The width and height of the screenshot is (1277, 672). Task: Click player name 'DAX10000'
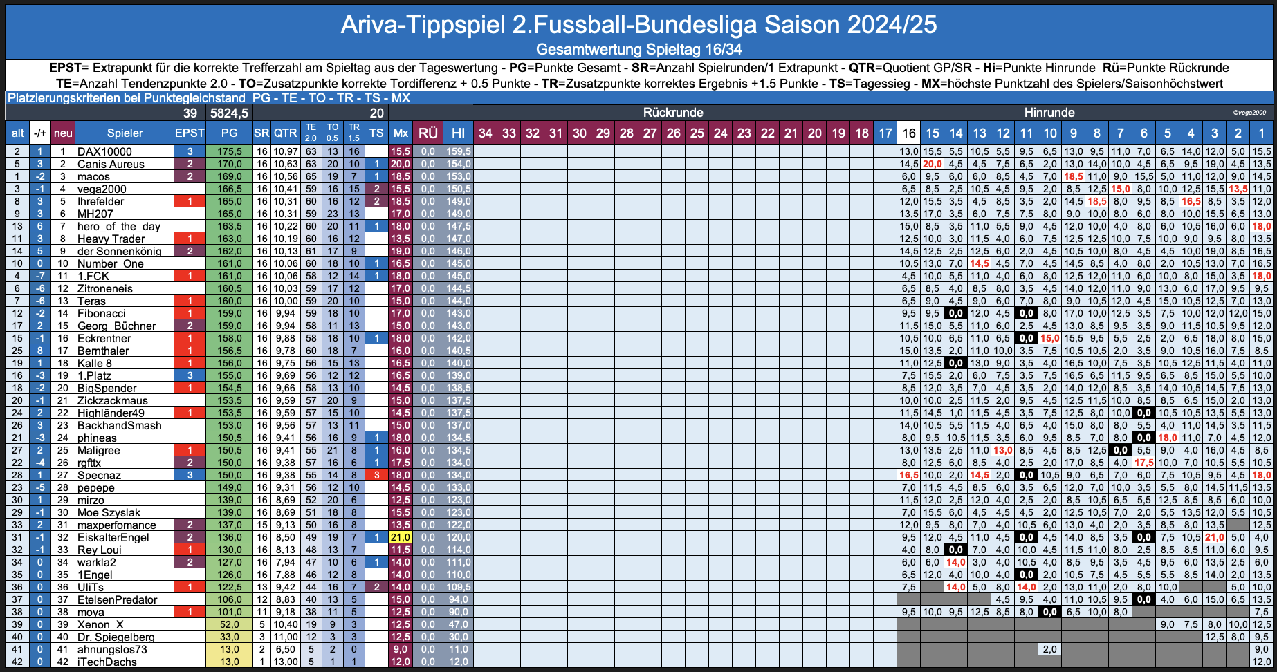pyautogui.click(x=104, y=151)
